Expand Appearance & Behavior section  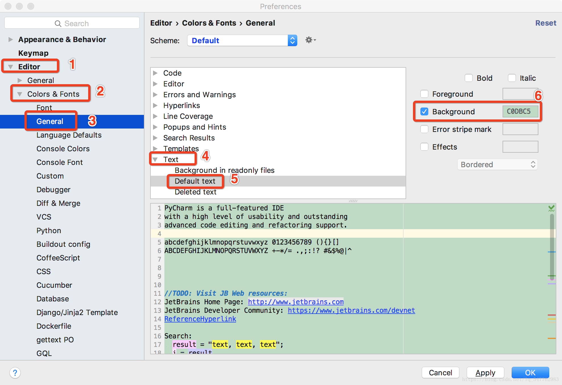[x=11, y=40]
